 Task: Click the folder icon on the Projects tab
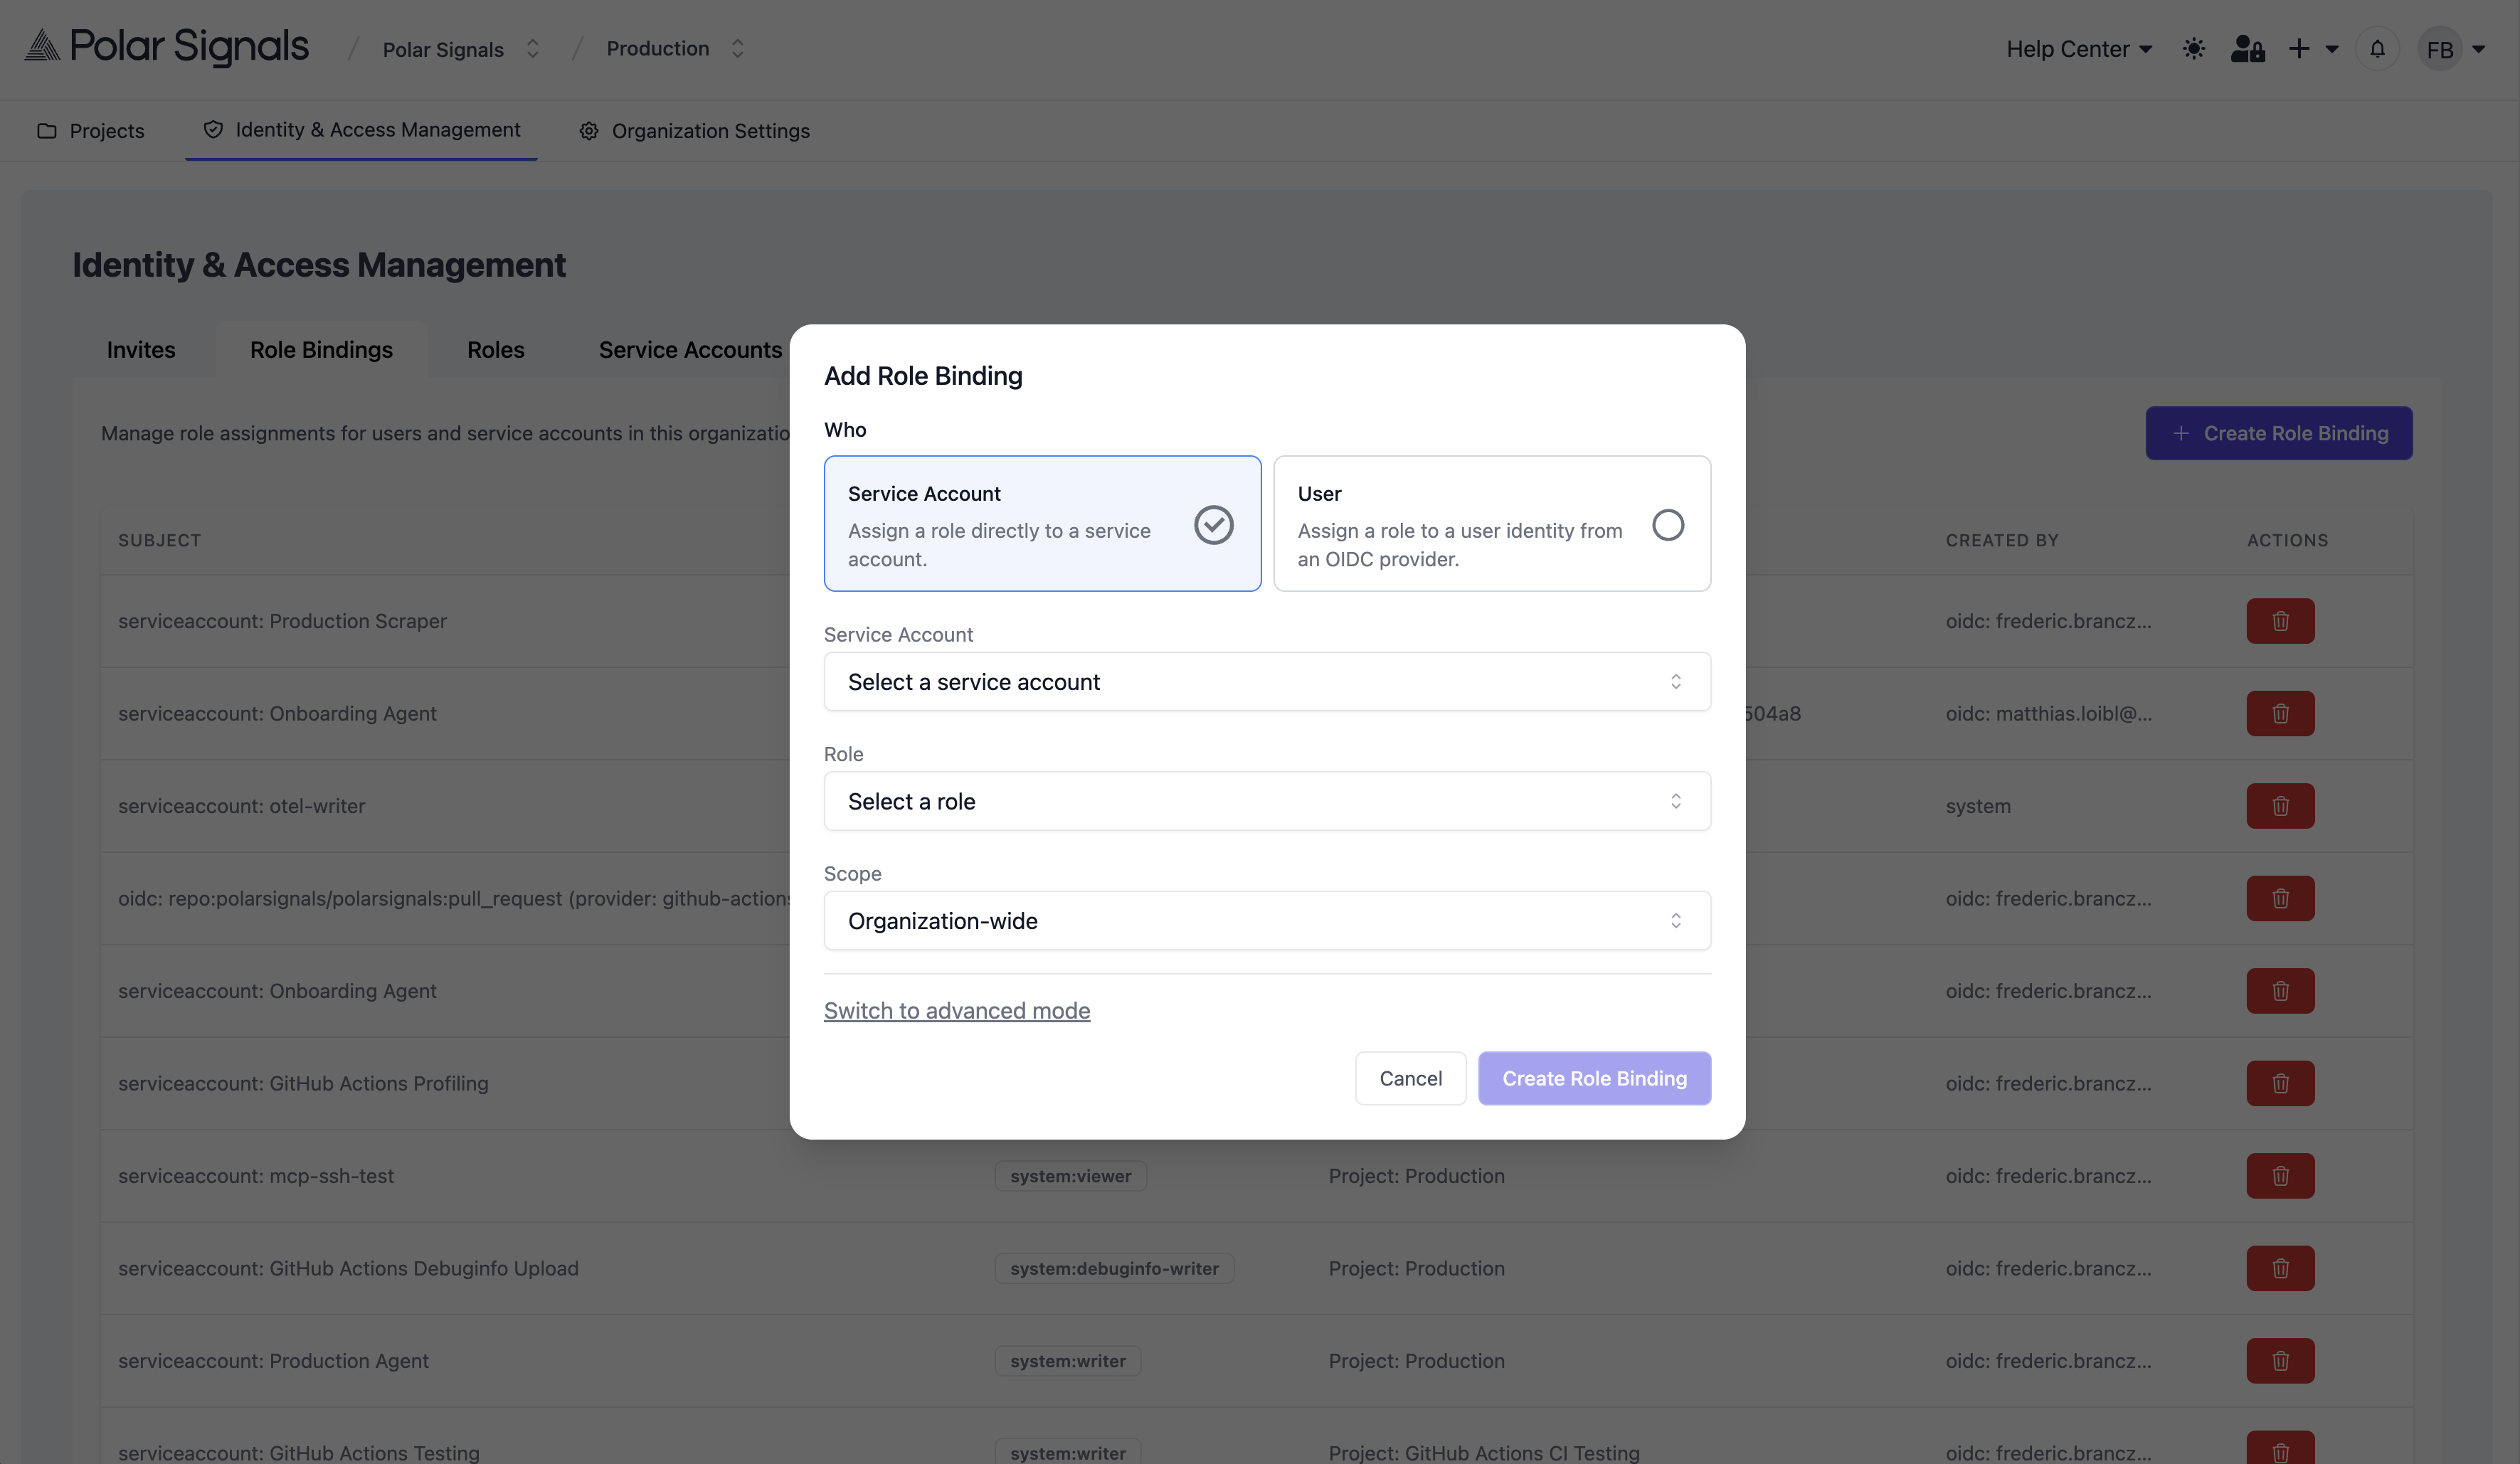click(47, 130)
